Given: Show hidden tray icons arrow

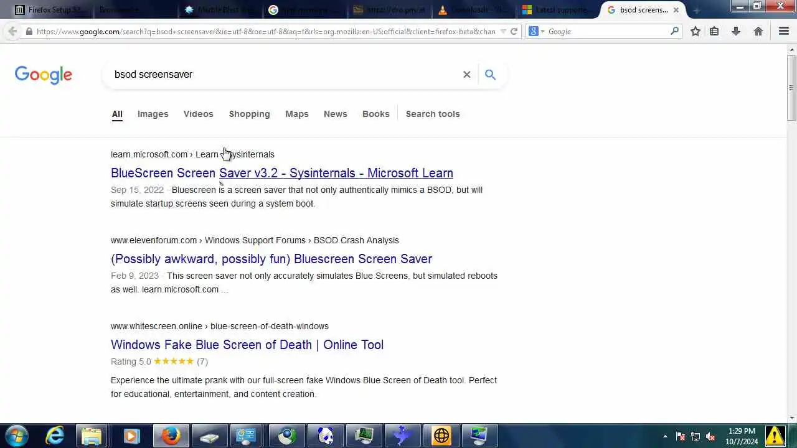Looking at the screenshot, I should (665, 436).
